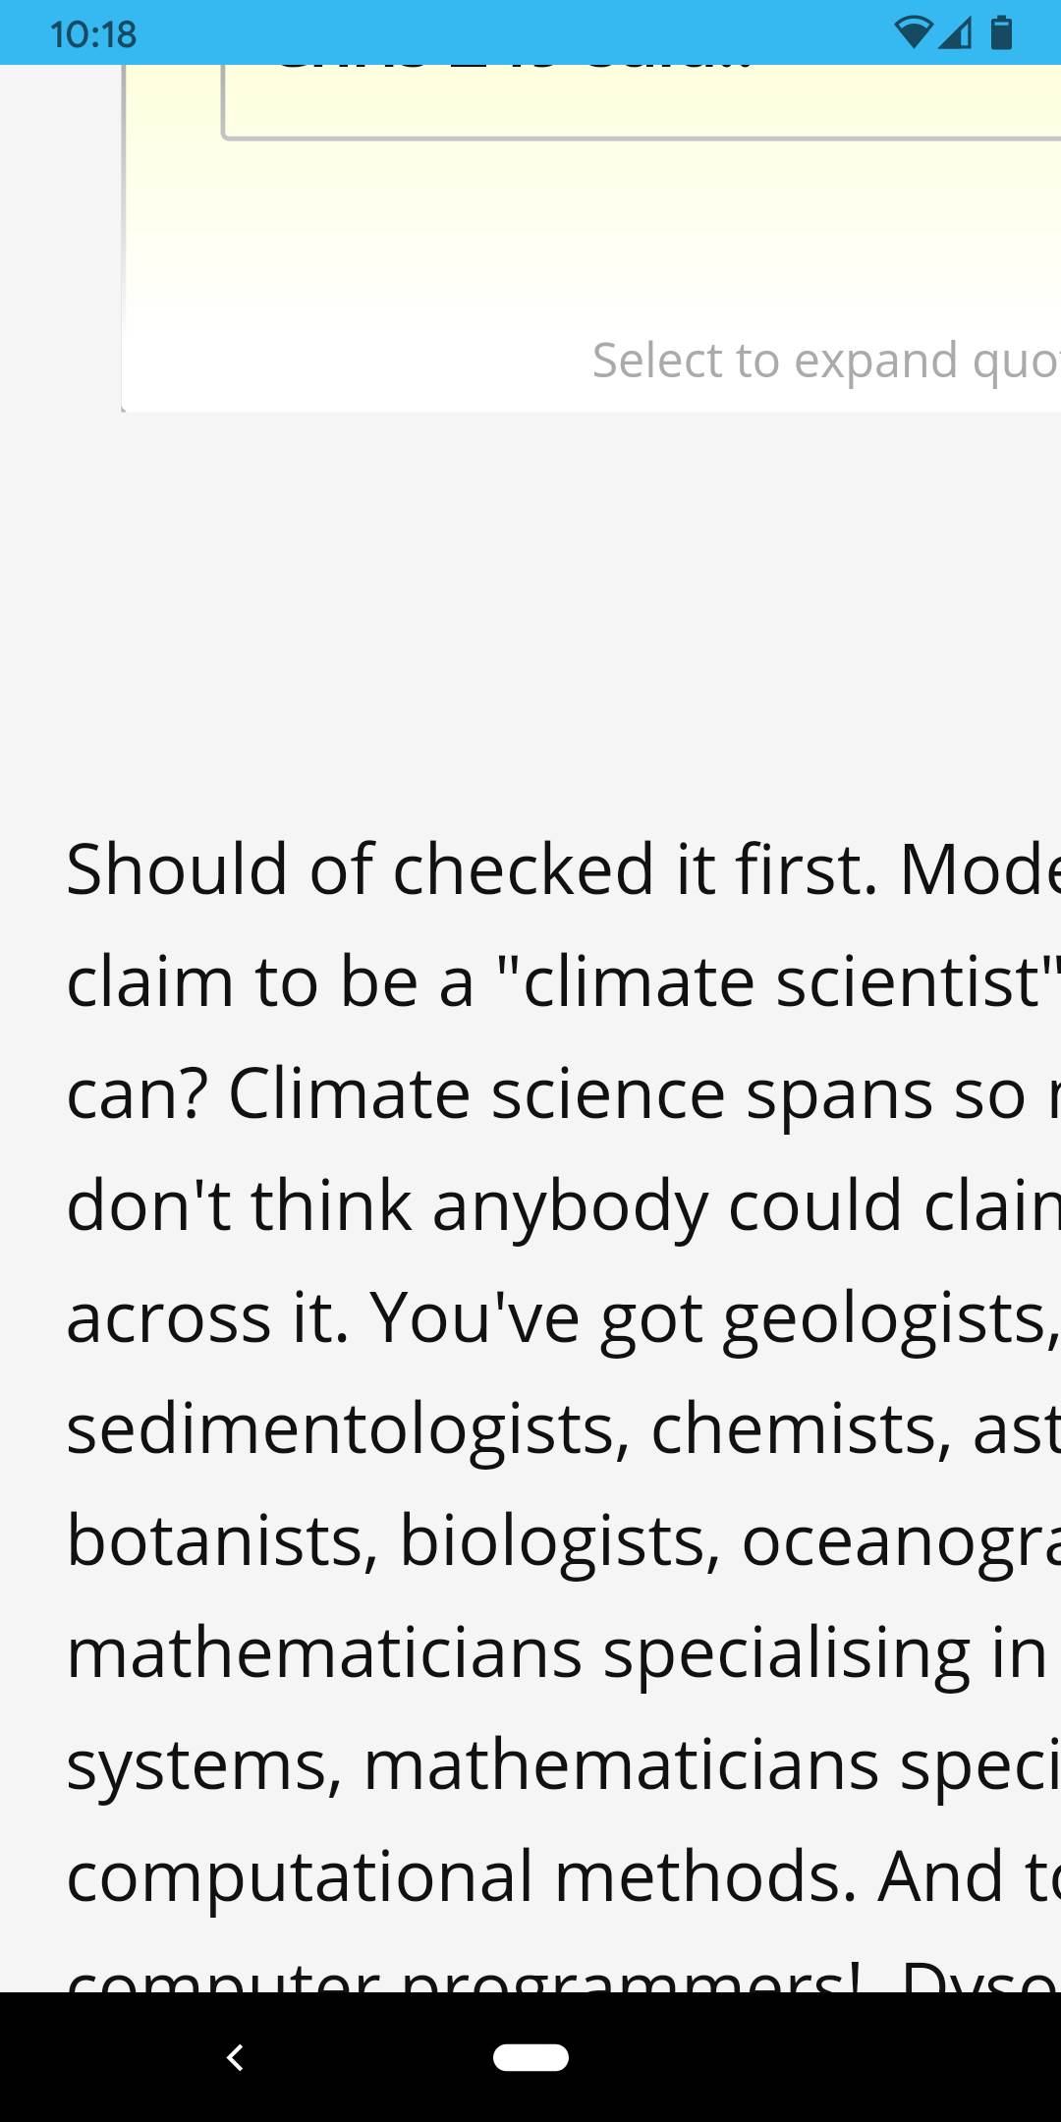This screenshot has height=2122, width=1061.
Task: Tap the battery icon in status bar
Action: [1001, 33]
